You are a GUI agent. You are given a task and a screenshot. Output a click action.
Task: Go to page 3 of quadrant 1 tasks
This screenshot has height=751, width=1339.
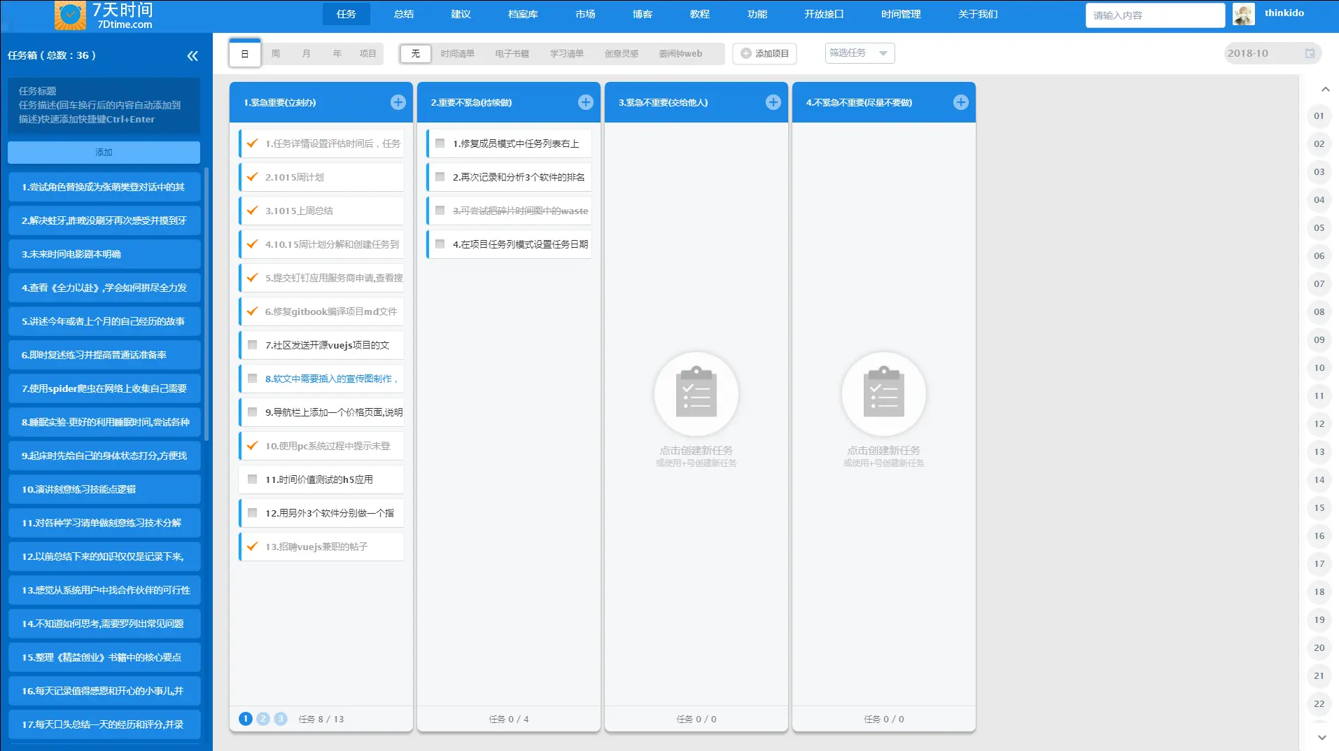click(x=281, y=719)
